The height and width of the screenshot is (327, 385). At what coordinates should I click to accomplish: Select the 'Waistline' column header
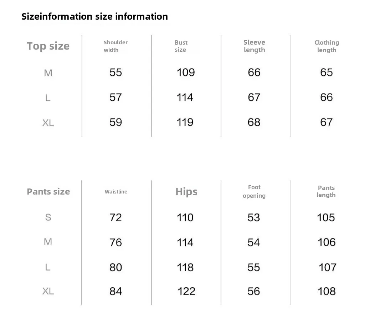click(x=116, y=192)
